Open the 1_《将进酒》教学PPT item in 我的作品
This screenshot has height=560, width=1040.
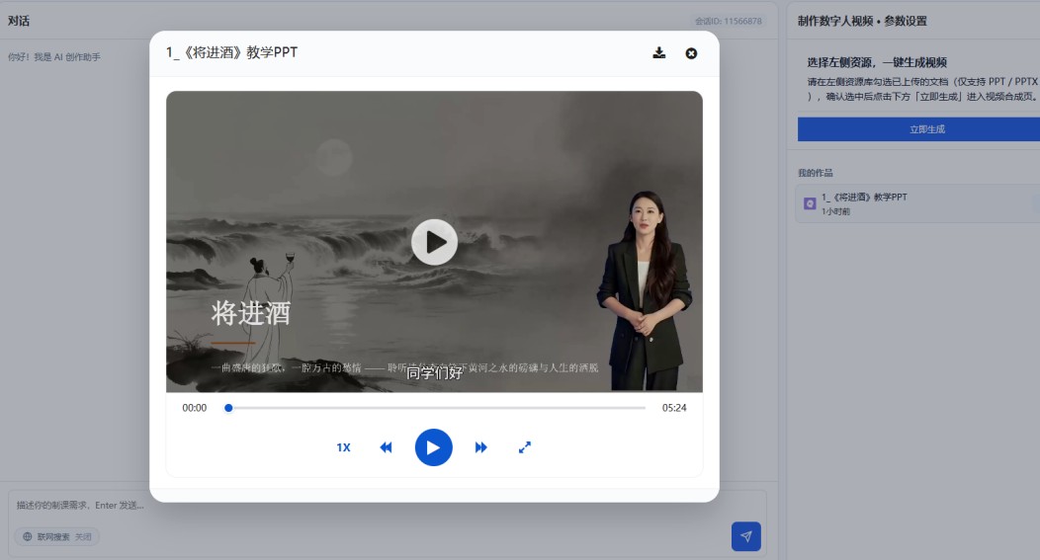tap(917, 203)
